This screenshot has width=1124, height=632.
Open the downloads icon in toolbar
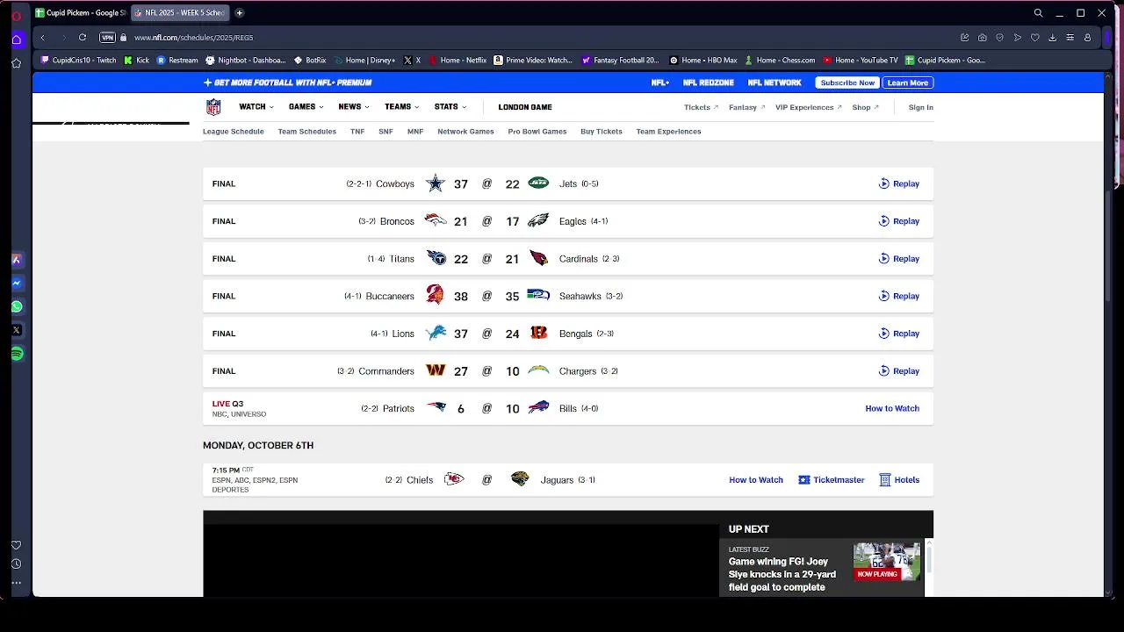click(x=1052, y=38)
